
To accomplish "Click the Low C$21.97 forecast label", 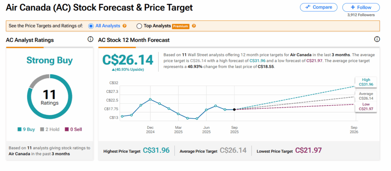I will [365, 107].
